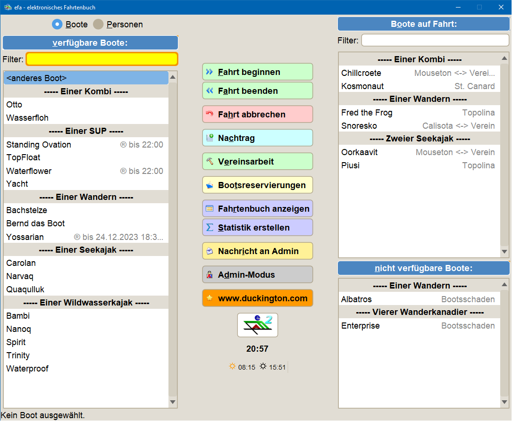Select Bernd das Boot from available boats
The image size is (512, 421).
pyautogui.click(x=36, y=223)
